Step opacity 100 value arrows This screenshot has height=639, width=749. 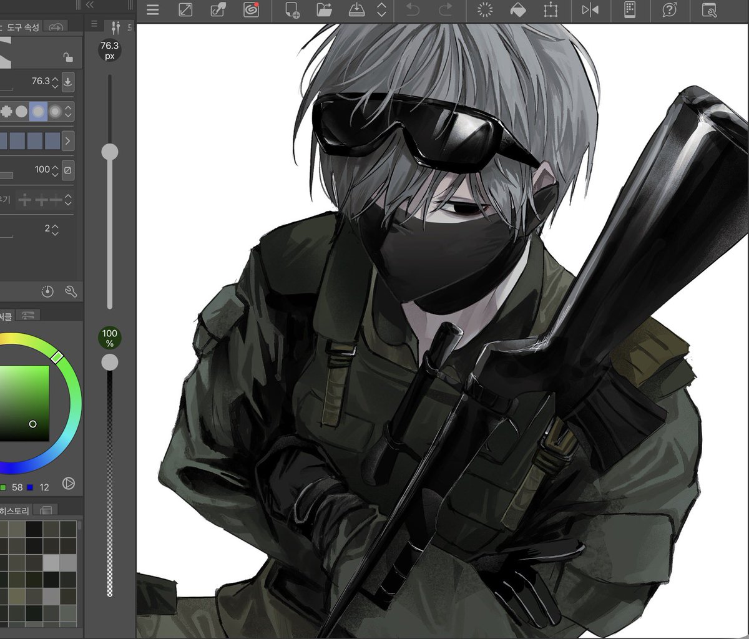[x=55, y=170]
